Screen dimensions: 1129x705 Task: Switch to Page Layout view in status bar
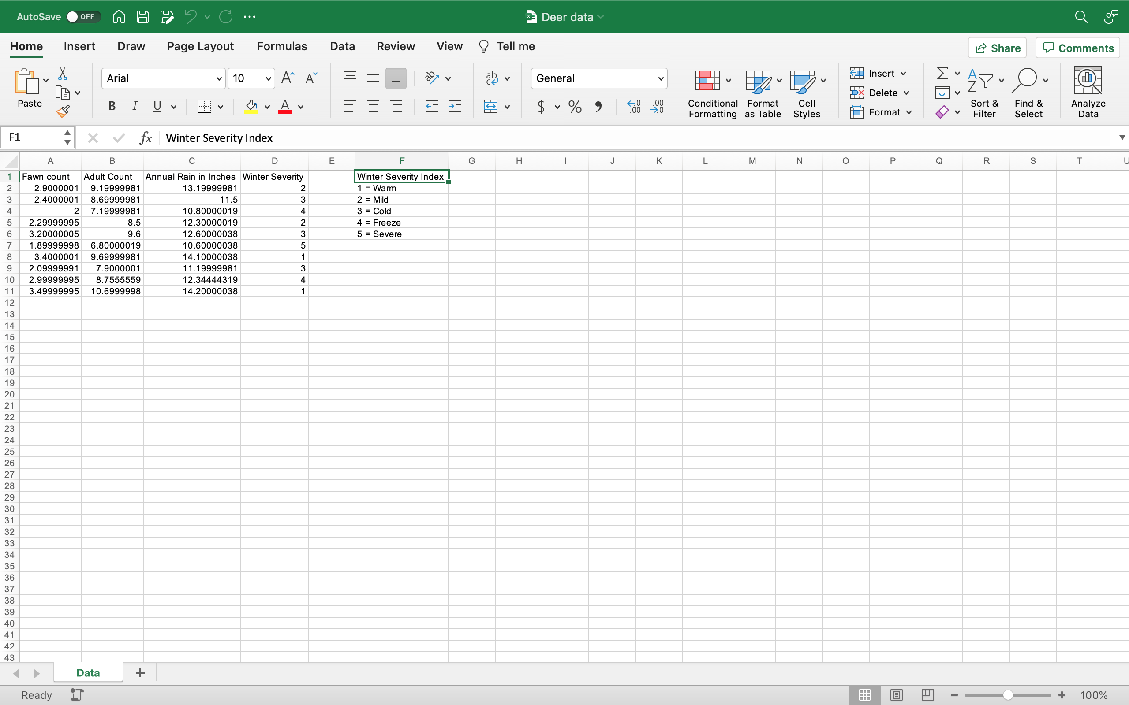click(896, 695)
